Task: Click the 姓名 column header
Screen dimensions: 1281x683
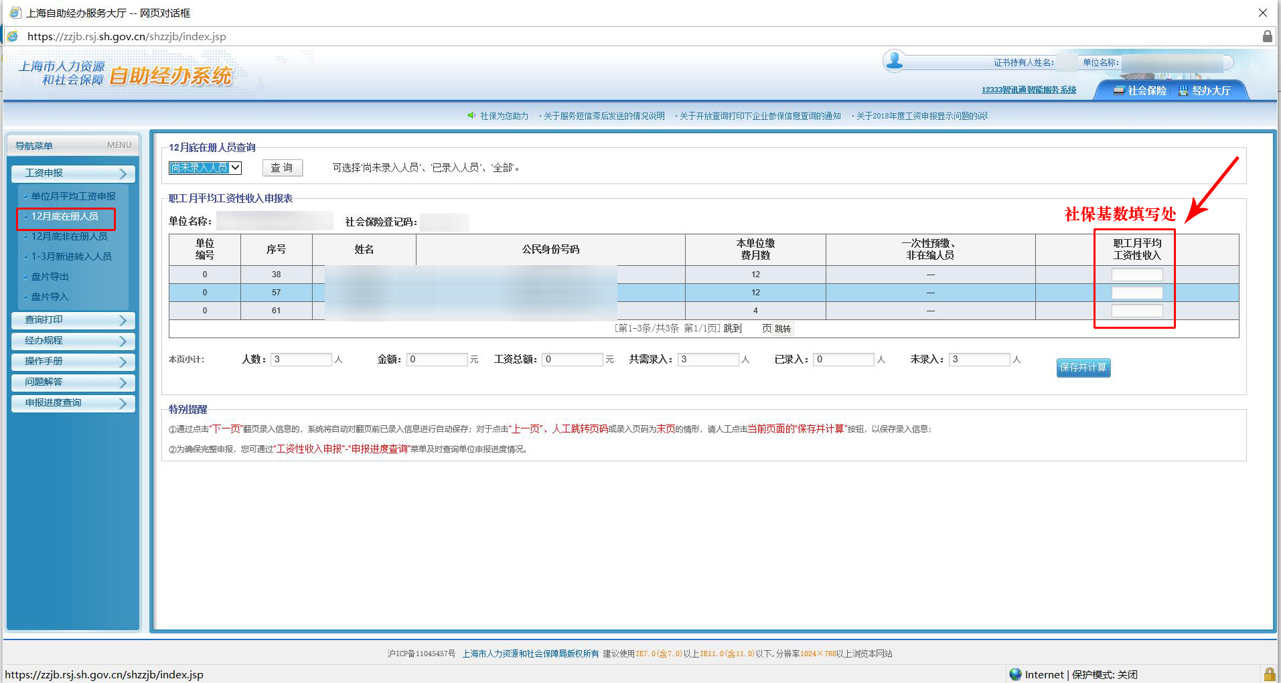Action: (x=364, y=250)
